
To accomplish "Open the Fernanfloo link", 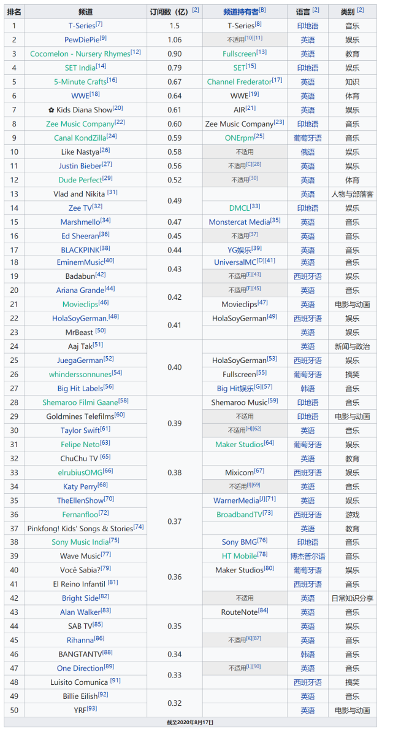I will [80, 515].
